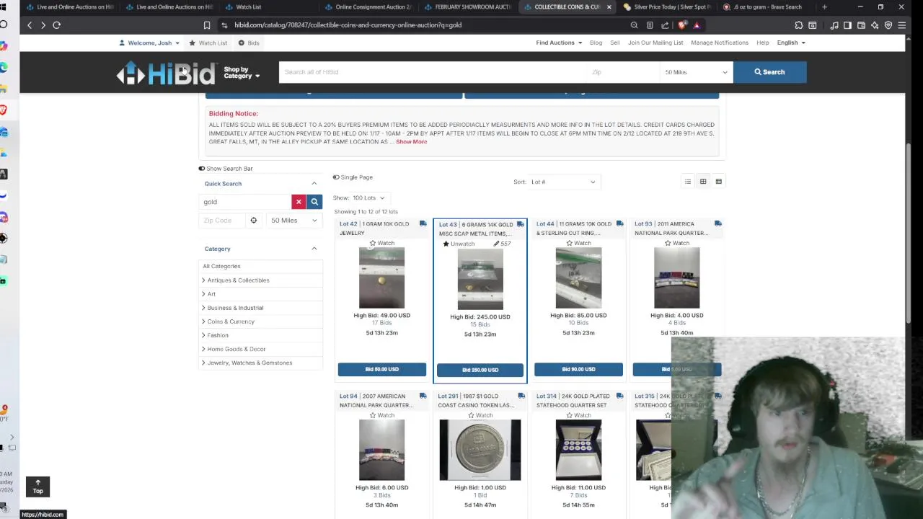Open the sidebar 50 Miles distance dropdown

pos(294,221)
